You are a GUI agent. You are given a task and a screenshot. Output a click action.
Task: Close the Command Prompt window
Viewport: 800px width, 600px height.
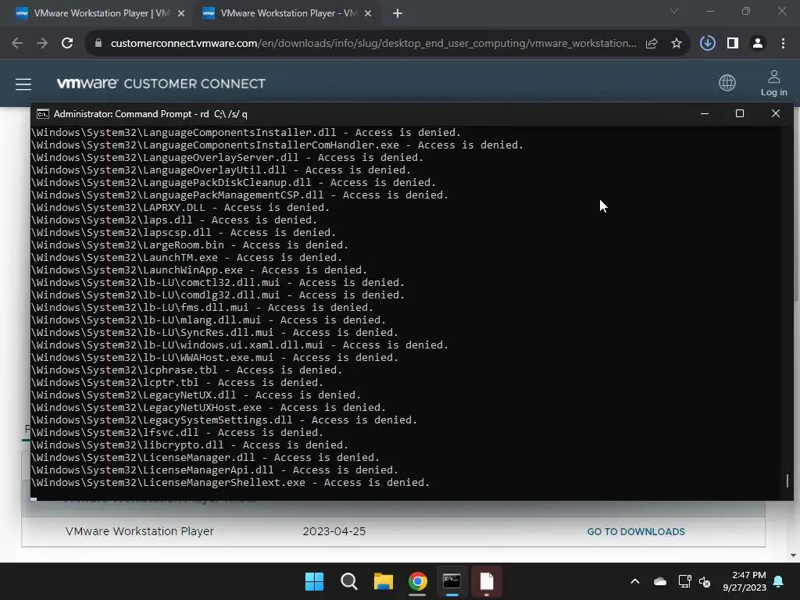click(x=776, y=114)
